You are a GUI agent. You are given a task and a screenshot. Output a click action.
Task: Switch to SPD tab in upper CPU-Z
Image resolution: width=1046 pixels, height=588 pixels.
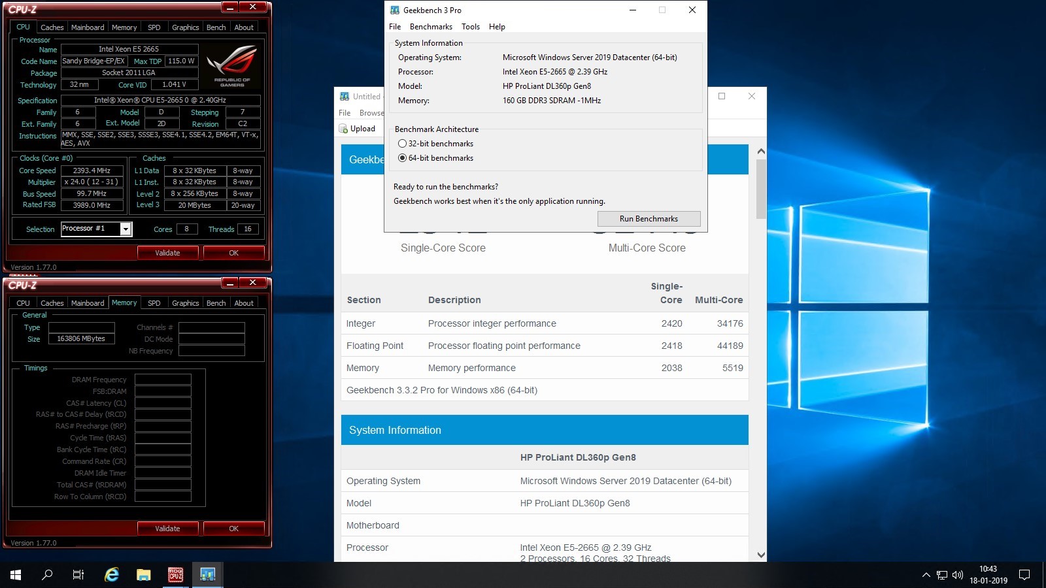click(x=154, y=27)
